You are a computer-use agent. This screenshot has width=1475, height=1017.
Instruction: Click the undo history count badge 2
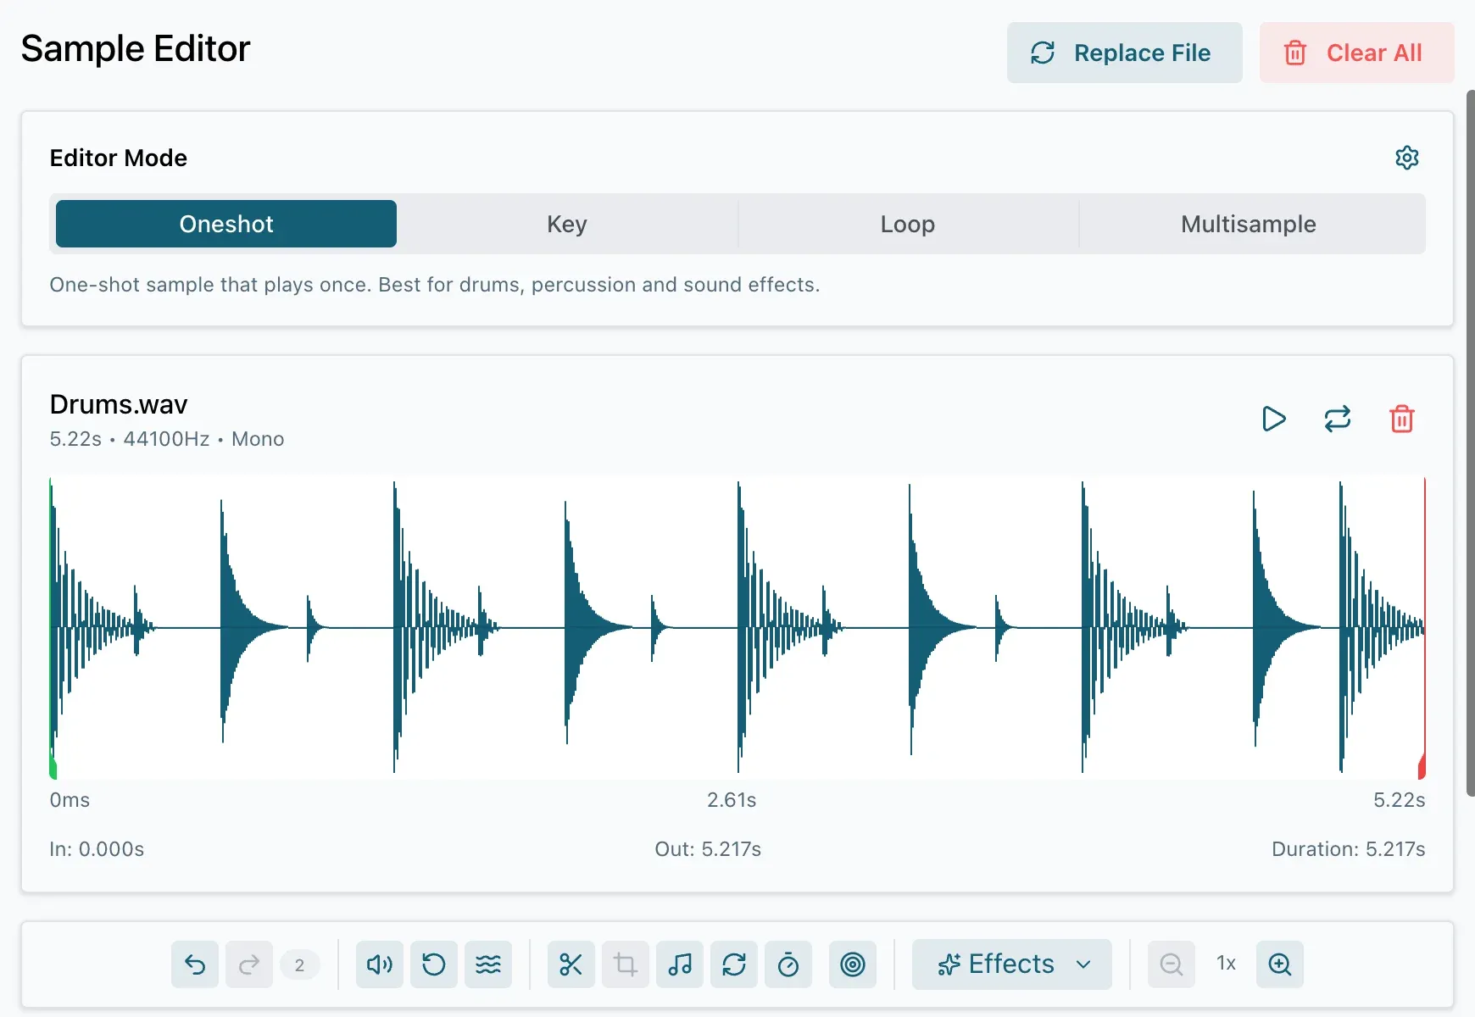299,964
